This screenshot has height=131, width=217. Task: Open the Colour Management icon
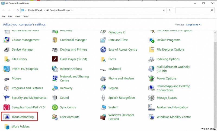(x=7, y=40)
